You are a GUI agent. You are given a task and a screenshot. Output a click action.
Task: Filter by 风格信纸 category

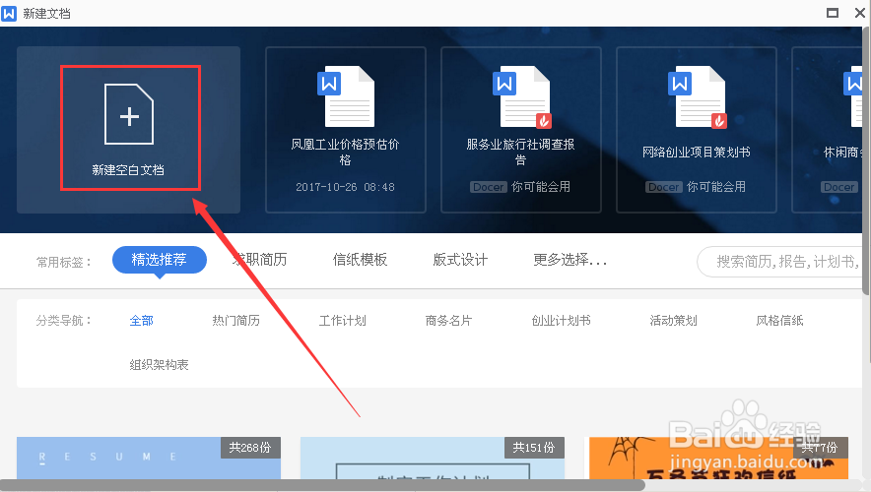click(779, 321)
